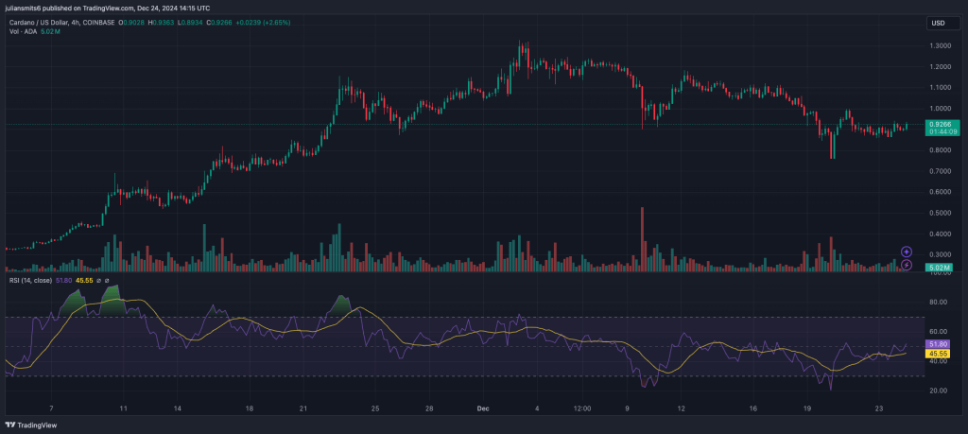Click the '21' date label on time axis
The height and width of the screenshot is (434, 968).
303,408
